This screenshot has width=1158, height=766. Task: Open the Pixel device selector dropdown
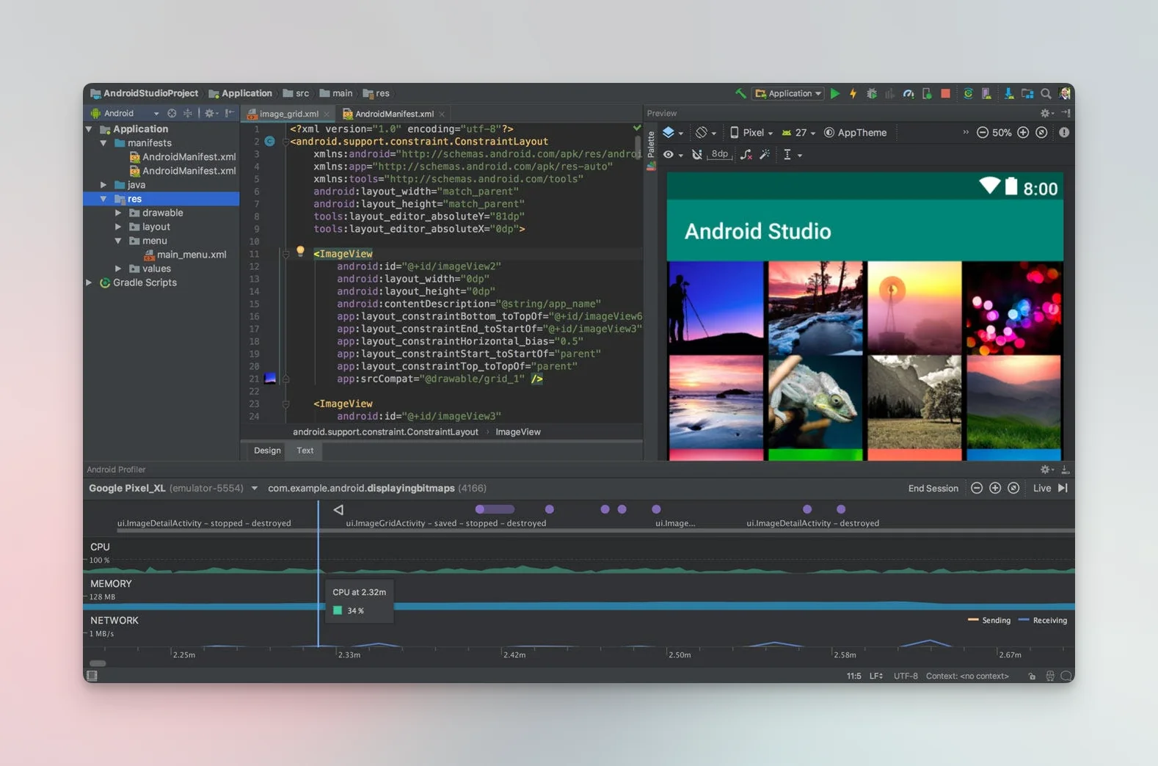click(x=752, y=133)
